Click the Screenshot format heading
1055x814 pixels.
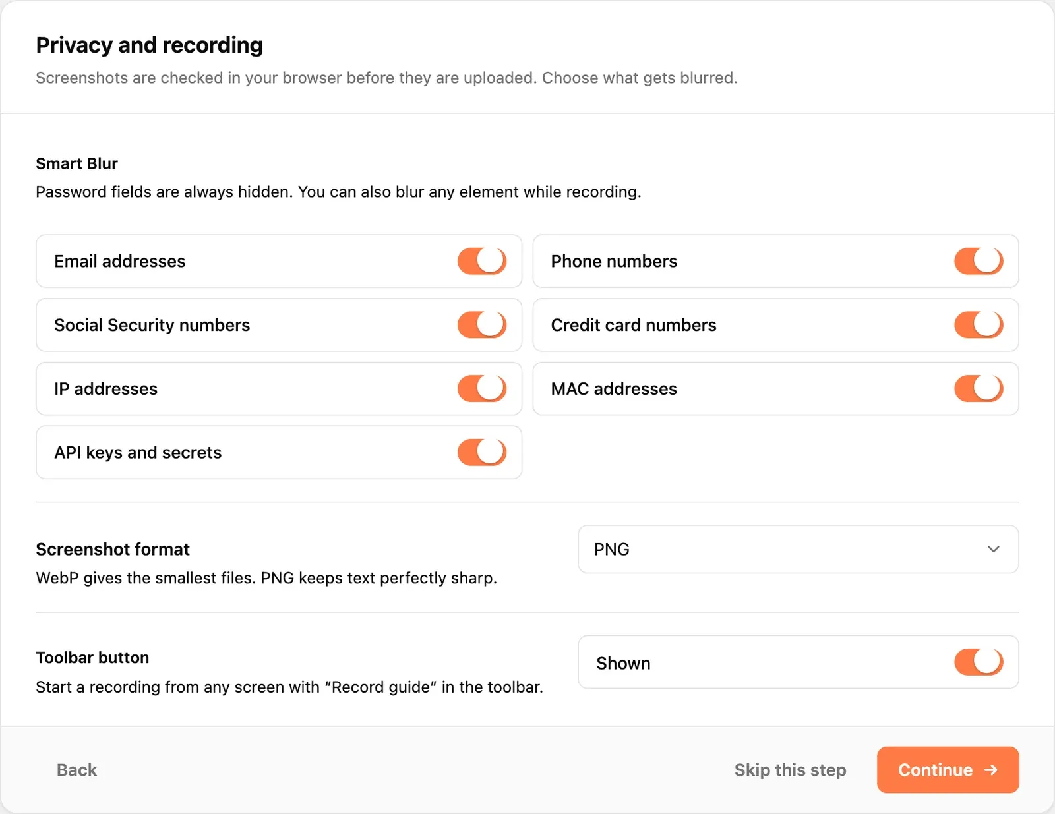(x=113, y=549)
